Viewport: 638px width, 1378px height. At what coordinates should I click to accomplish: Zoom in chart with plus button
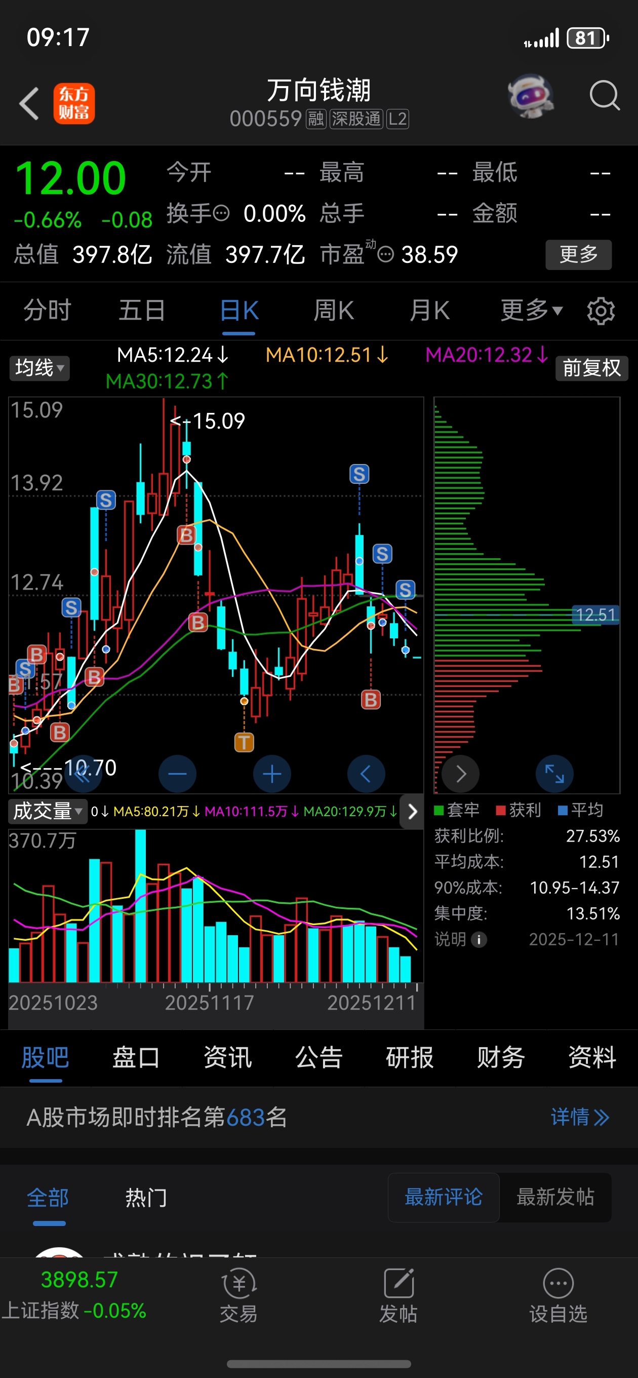272,774
